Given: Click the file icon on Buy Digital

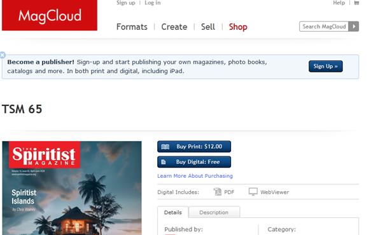Looking at the screenshot, I should 164,162.
